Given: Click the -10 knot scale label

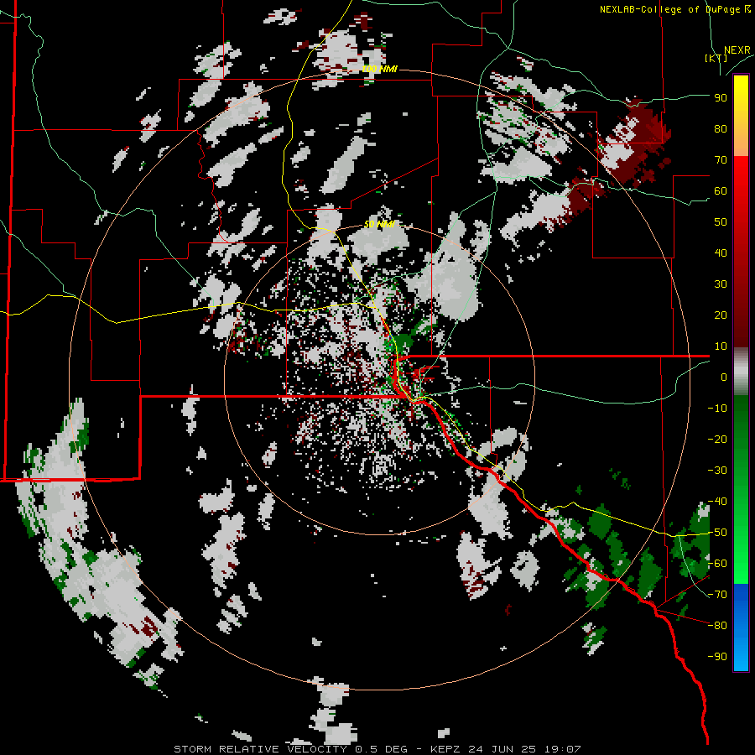Looking at the screenshot, I should click(x=717, y=409).
